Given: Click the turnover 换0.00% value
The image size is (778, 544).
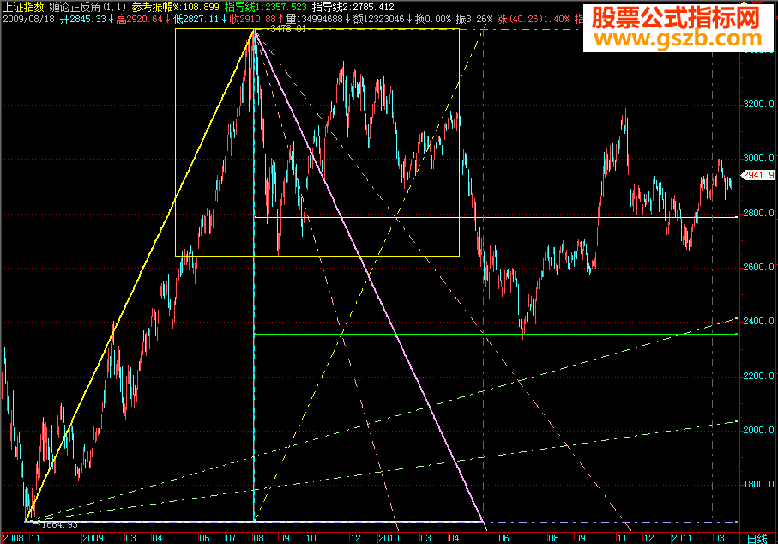Looking at the screenshot, I should tap(432, 20).
